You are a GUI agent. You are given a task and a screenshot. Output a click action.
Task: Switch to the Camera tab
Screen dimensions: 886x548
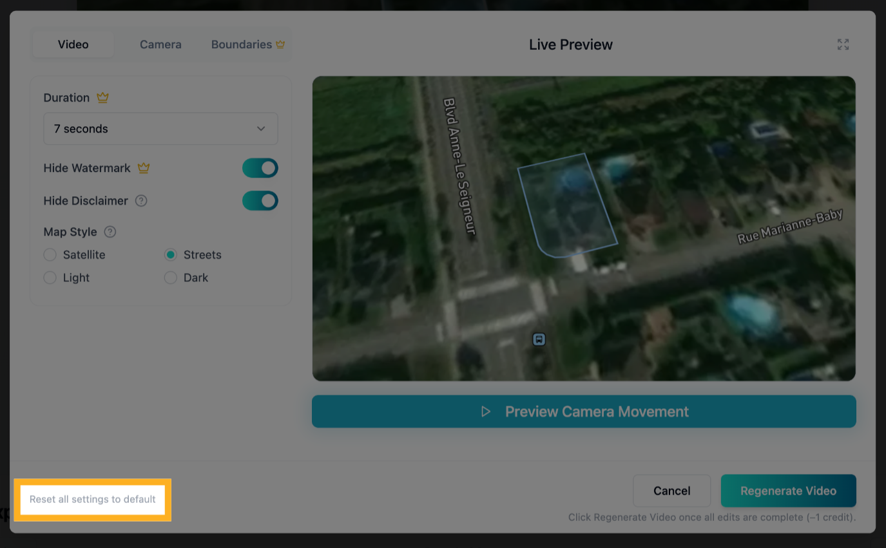point(160,44)
